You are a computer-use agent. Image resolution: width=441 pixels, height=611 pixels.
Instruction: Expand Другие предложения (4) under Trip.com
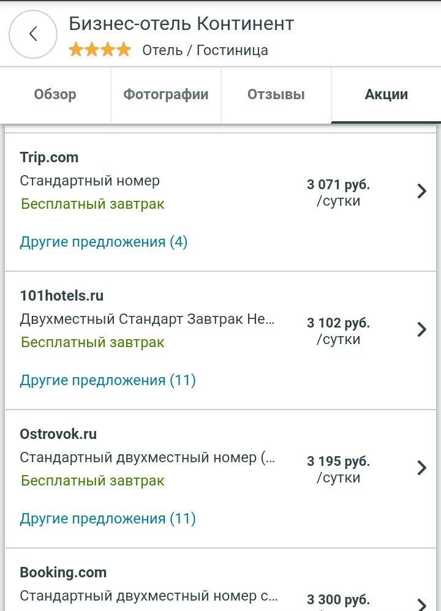pos(104,242)
